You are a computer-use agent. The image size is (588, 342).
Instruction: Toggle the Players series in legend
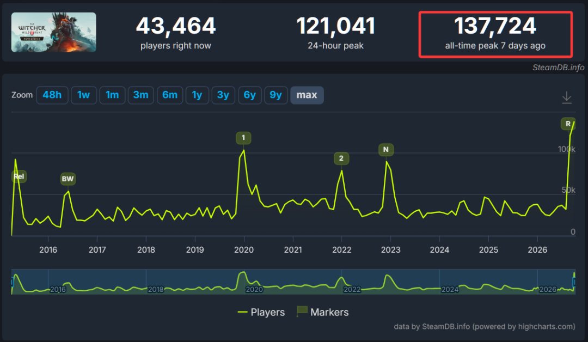[261, 312]
